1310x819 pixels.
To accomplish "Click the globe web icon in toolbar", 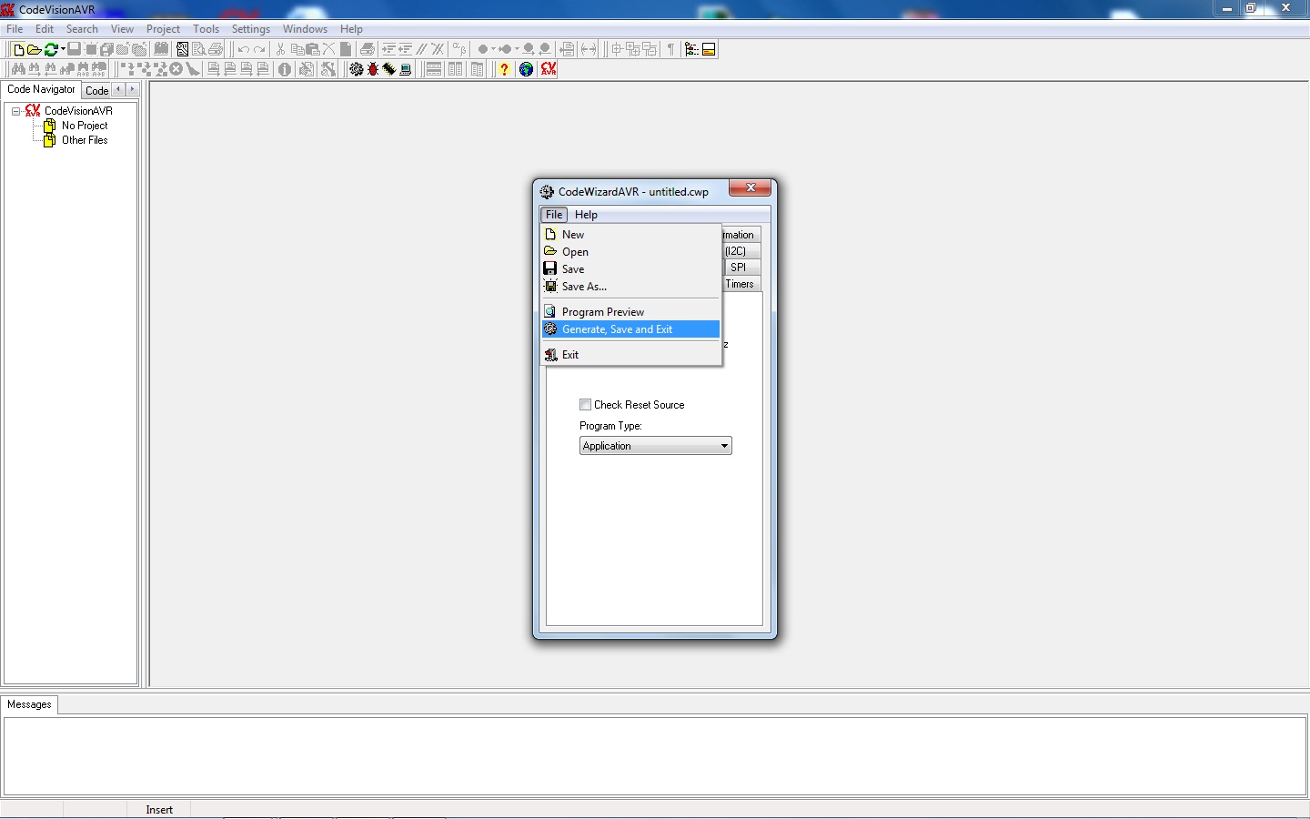I will point(526,69).
